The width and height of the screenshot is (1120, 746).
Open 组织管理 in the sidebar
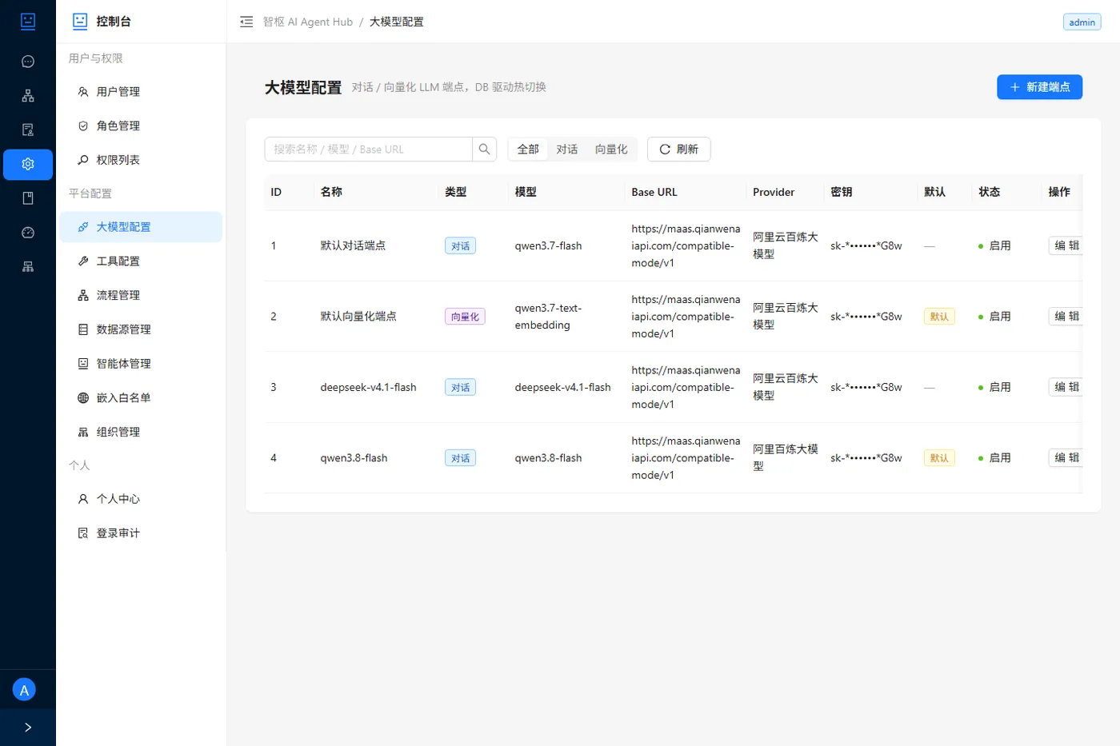click(141, 432)
